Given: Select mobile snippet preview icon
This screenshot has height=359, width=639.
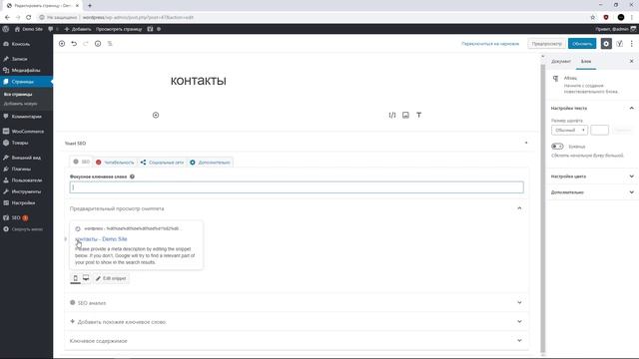Looking at the screenshot, I should (76, 278).
